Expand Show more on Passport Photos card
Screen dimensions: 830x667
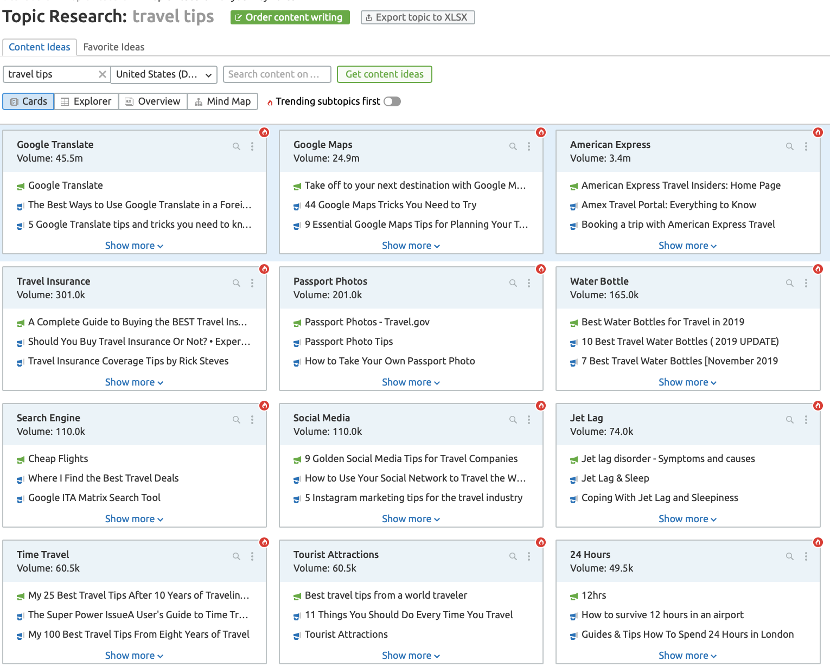(411, 382)
